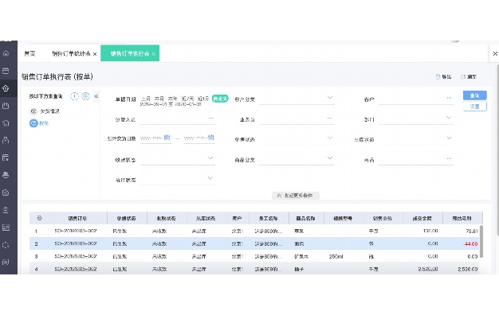Click the 收起更多条件 collapse conditions button
The width and height of the screenshot is (499, 315).
296,196
